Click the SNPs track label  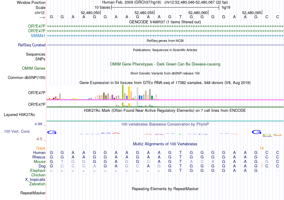pyautogui.click(x=40, y=59)
